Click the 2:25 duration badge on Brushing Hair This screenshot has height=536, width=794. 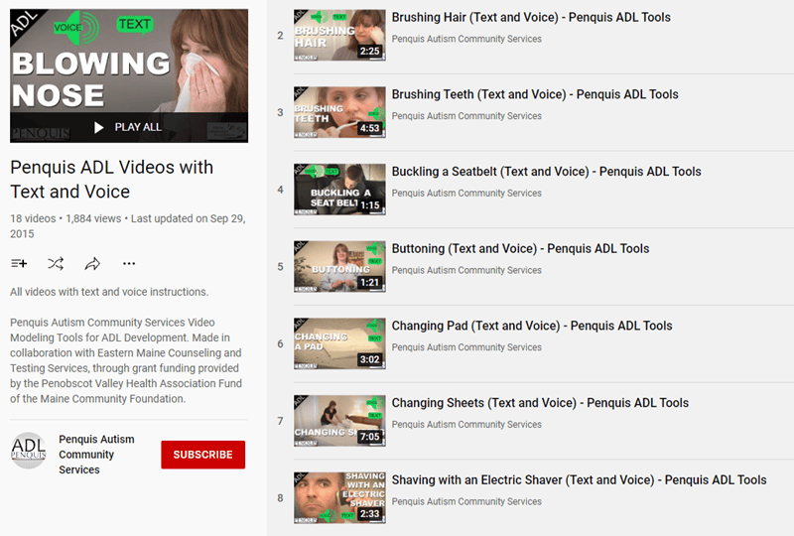pos(369,52)
